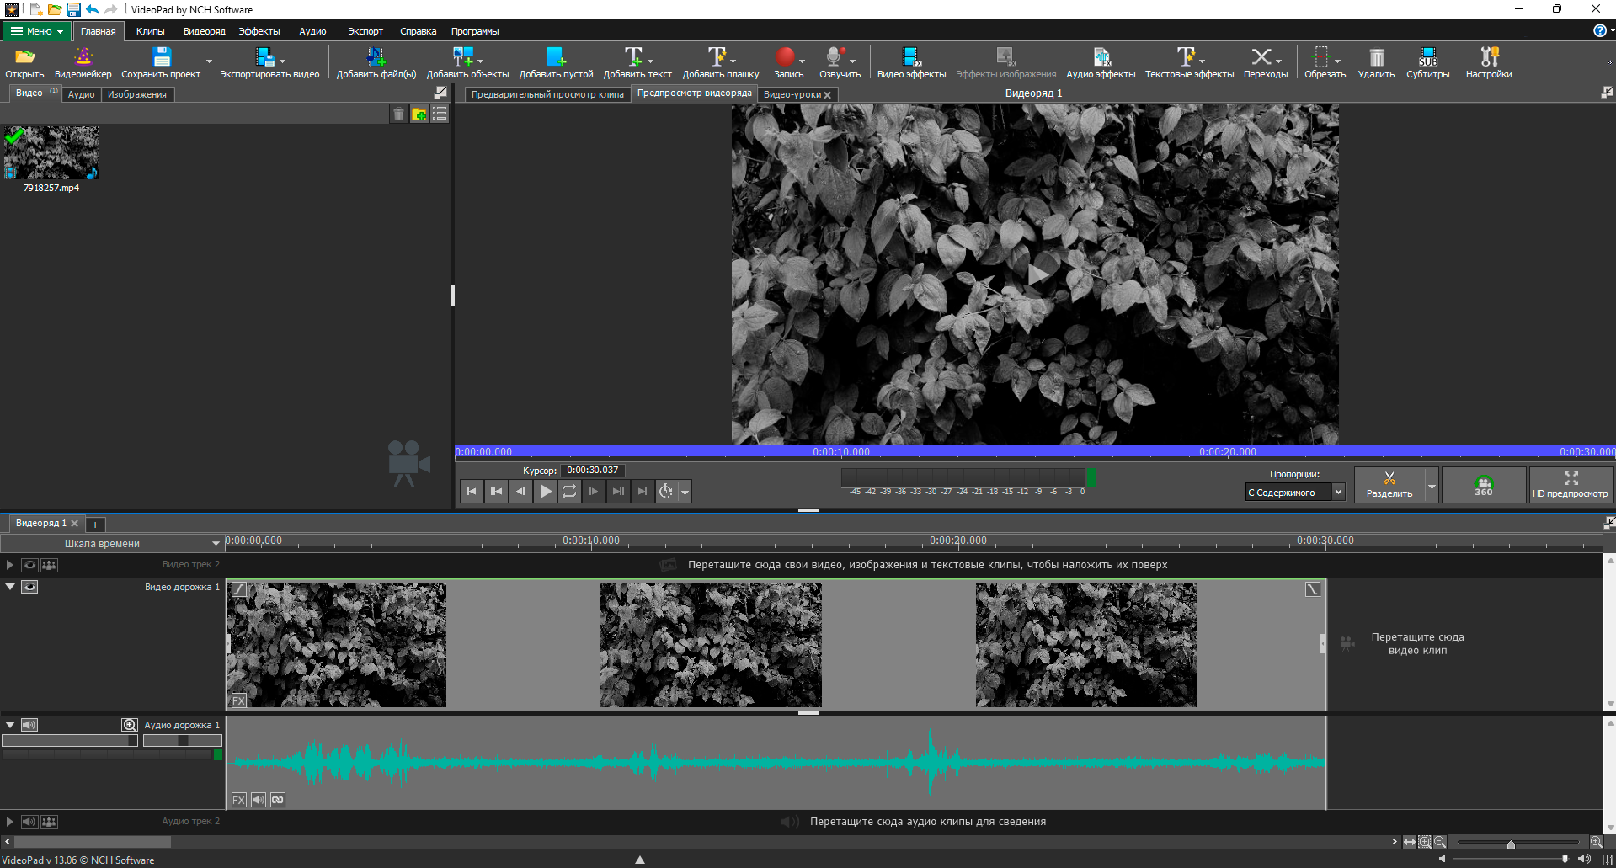Click link icon on the audio clip
1616x868 pixels.
(278, 800)
